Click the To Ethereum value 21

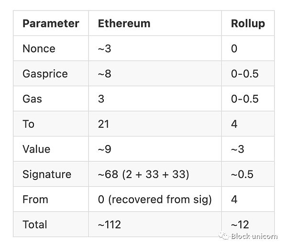coord(104,124)
